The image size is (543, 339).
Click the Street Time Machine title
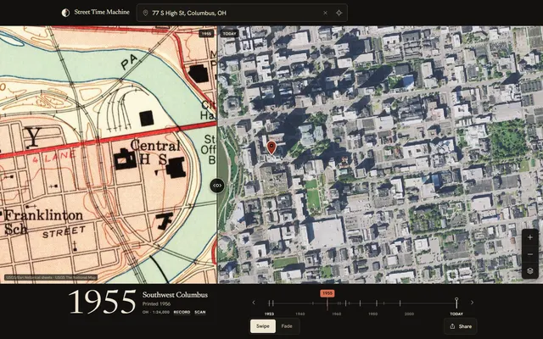102,12
